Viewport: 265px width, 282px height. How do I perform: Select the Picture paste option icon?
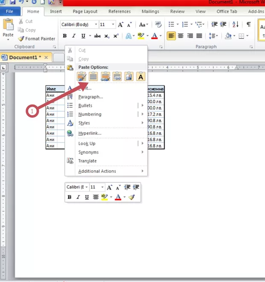coord(129,76)
